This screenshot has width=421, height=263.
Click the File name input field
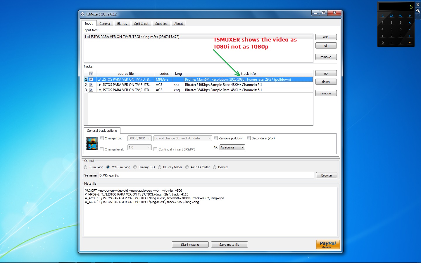point(206,175)
